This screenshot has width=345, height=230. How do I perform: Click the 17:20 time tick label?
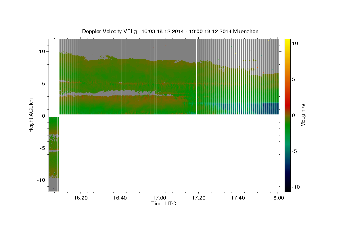199,198
